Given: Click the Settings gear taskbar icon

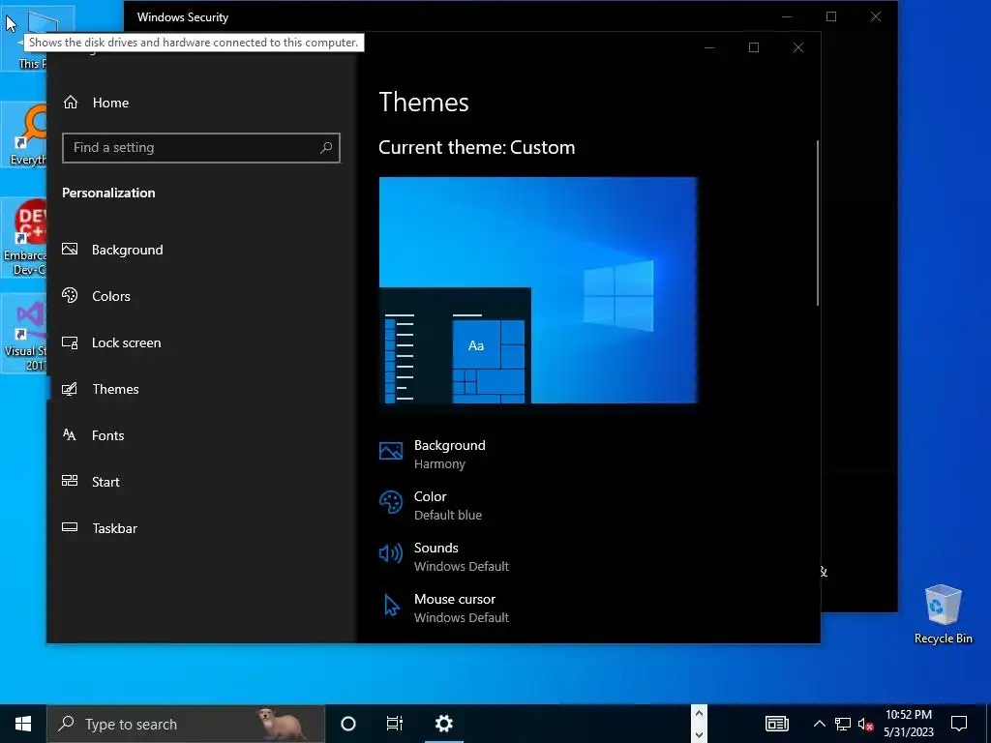Looking at the screenshot, I should [x=443, y=724].
